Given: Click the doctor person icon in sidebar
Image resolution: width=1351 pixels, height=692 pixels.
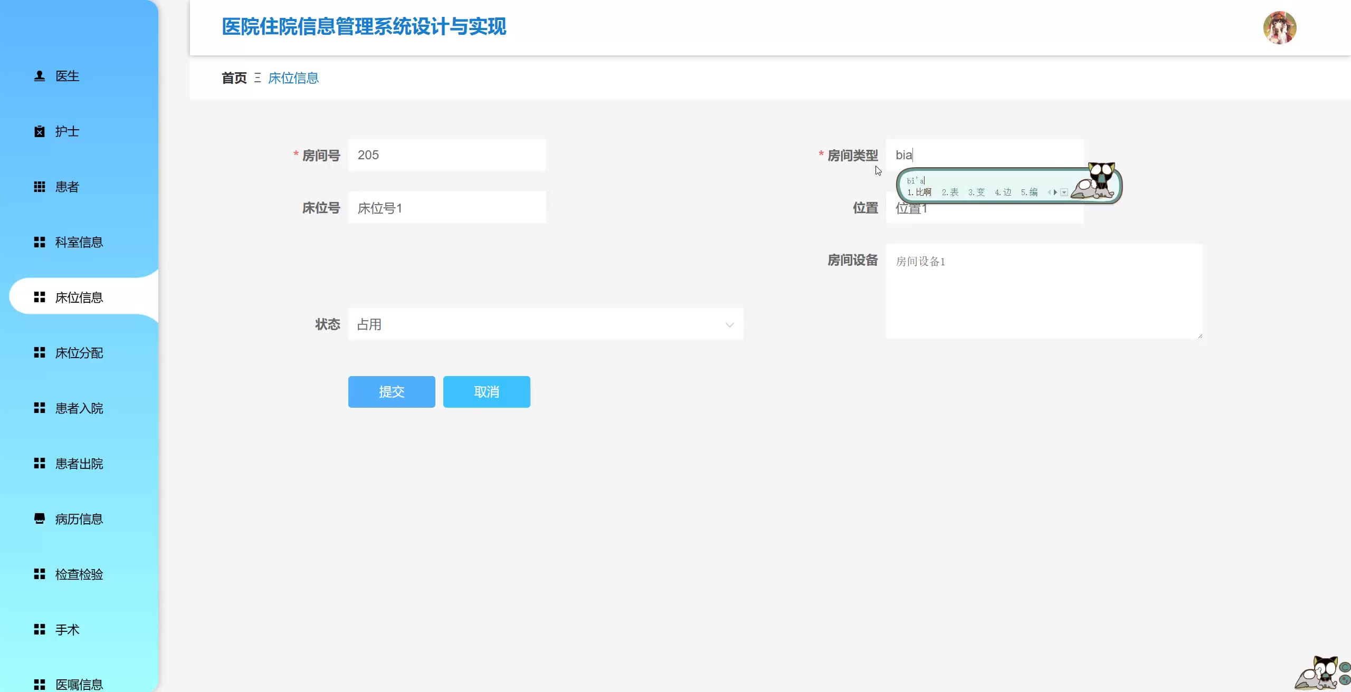Looking at the screenshot, I should [40, 76].
